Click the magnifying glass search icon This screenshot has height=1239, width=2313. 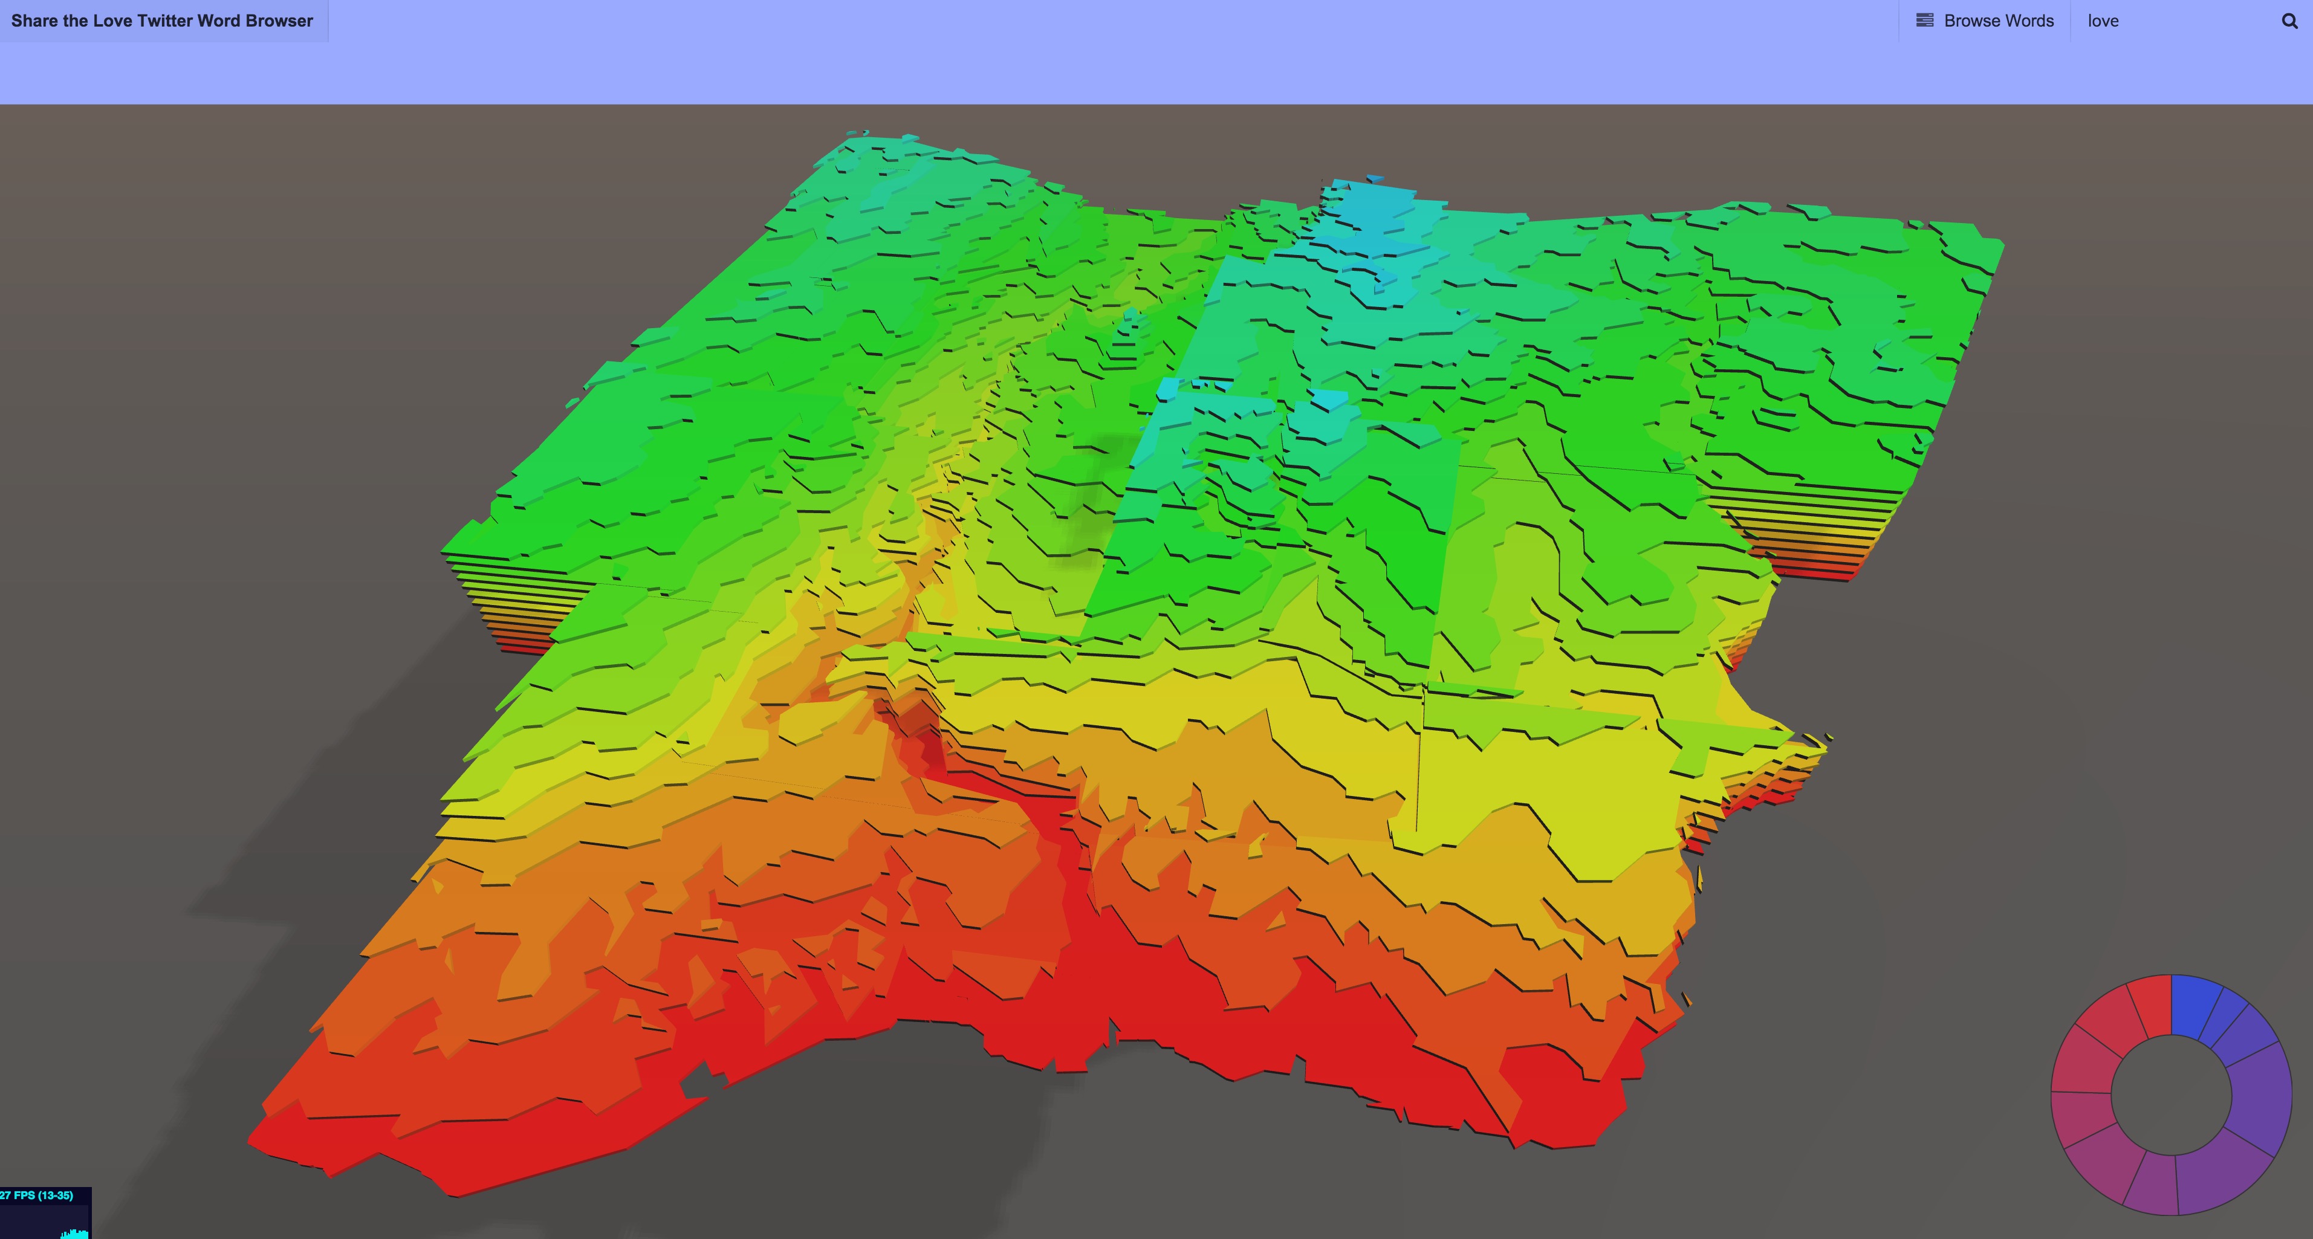(2289, 21)
